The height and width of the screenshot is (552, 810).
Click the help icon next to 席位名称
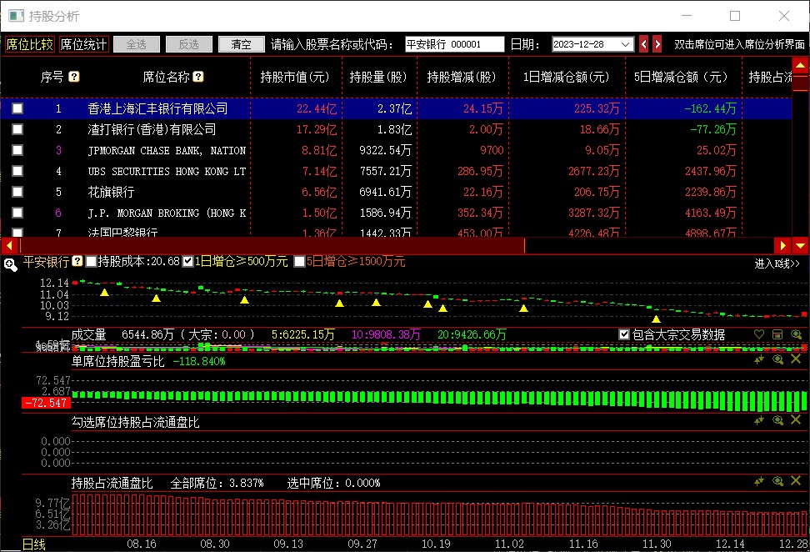tap(198, 77)
